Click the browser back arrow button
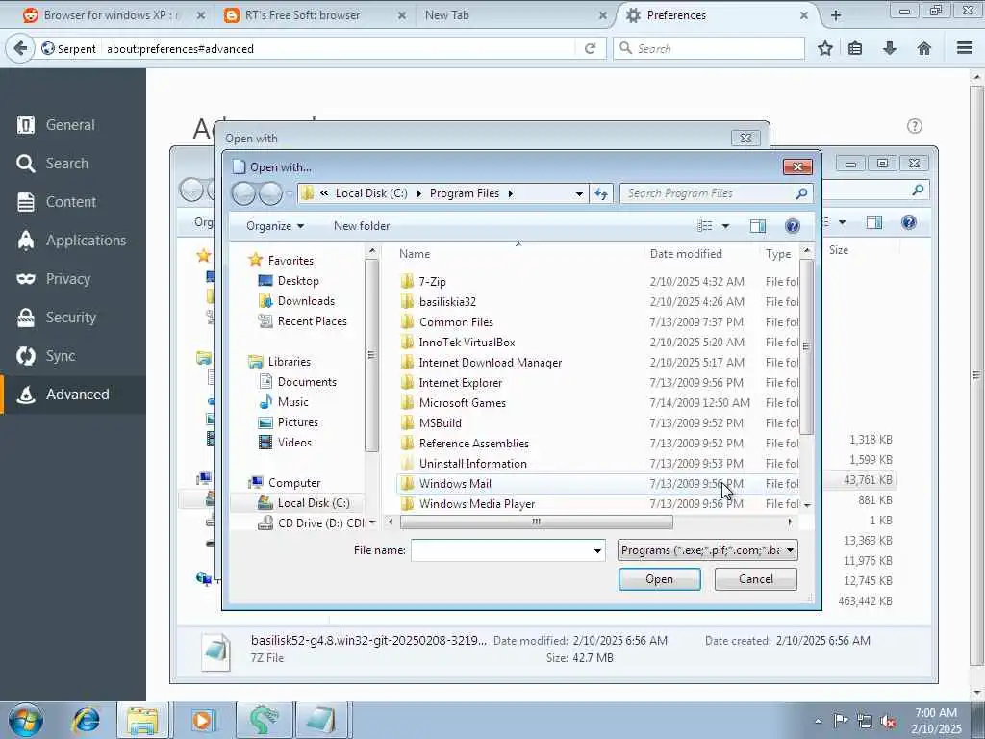This screenshot has width=985, height=739. [x=20, y=48]
